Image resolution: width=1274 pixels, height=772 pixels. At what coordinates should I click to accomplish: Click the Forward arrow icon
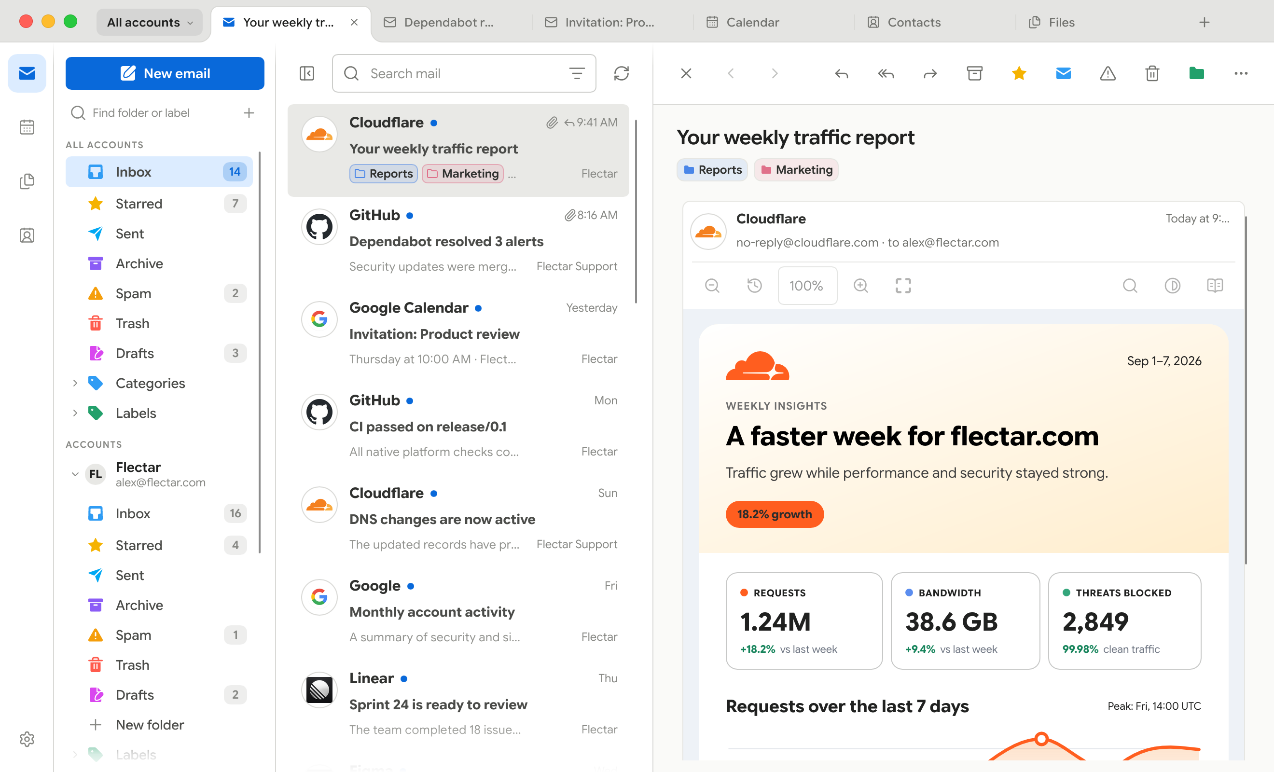click(x=930, y=74)
